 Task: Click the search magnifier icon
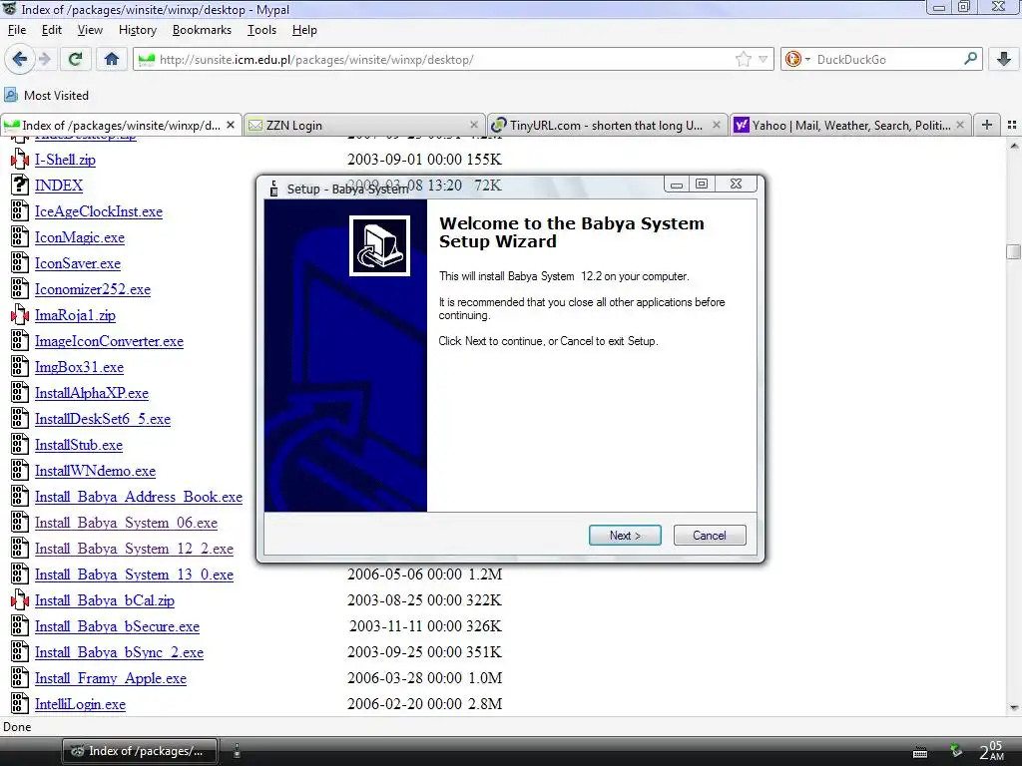970,59
